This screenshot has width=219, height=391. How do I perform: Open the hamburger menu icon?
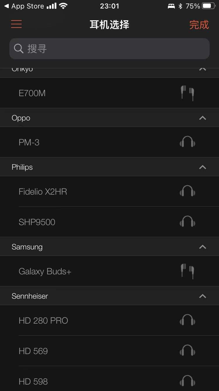click(16, 24)
